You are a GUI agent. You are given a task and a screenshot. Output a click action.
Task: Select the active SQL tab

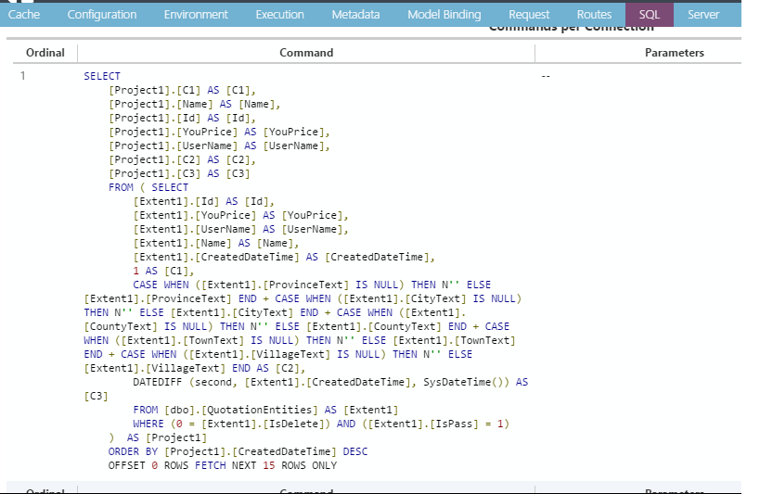649,15
